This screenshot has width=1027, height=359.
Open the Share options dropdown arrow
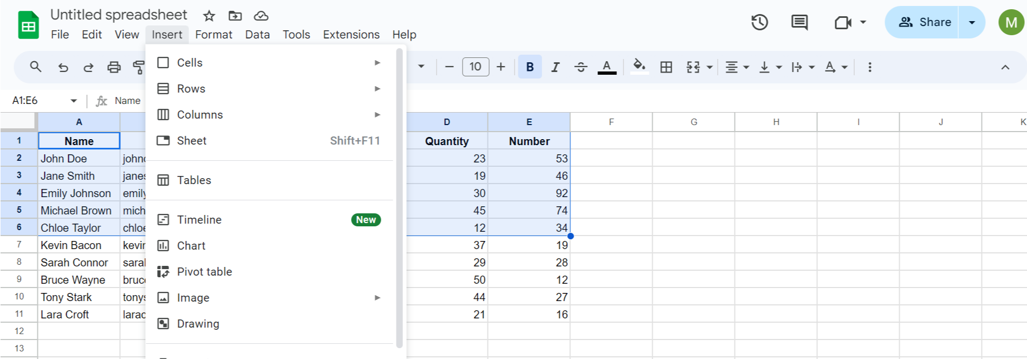click(972, 22)
